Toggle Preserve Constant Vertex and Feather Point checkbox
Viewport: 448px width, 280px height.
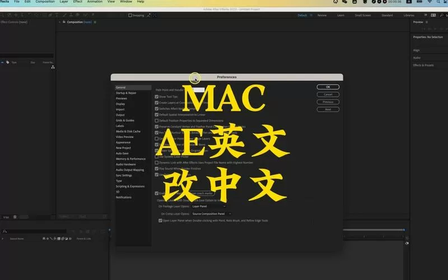pos(157,127)
